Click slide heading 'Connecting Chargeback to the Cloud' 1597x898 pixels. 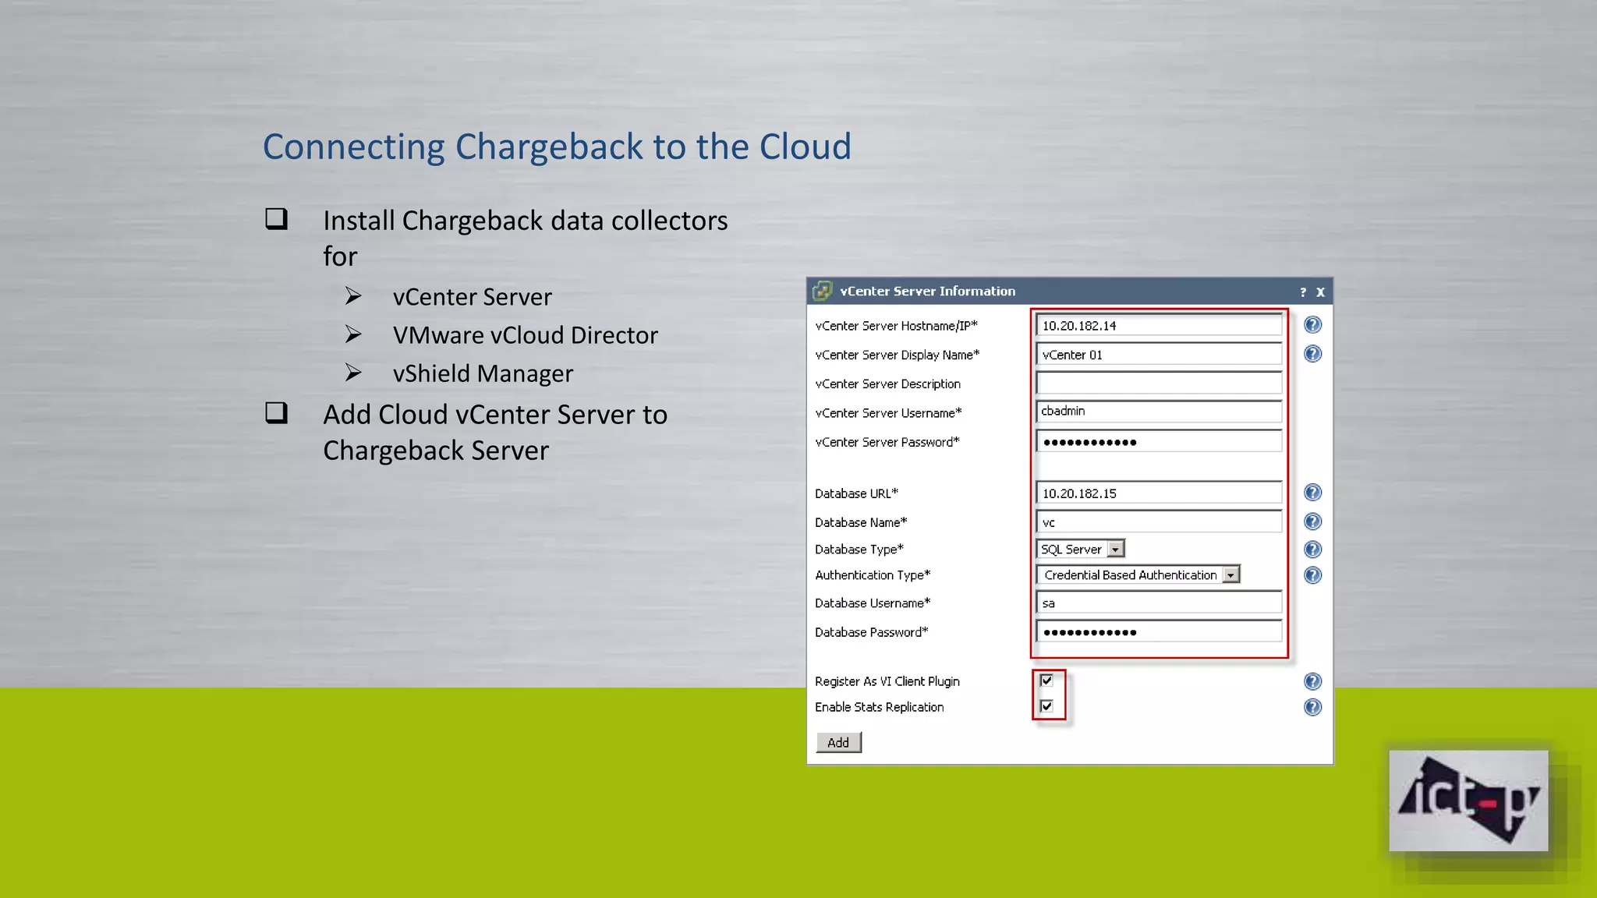tap(557, 147)
